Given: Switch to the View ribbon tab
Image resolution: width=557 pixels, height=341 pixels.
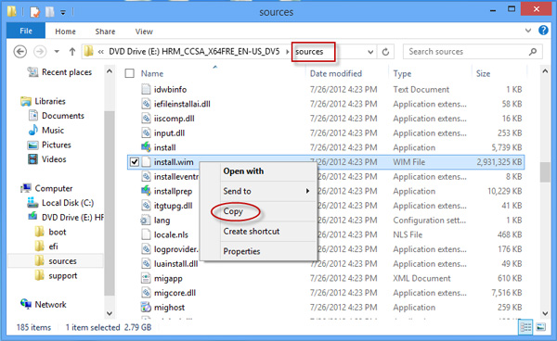Looking at the screenshot, I should [144, 32].
